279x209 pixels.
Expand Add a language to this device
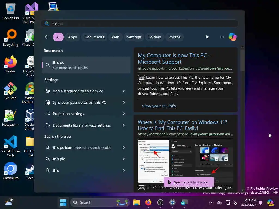pyautogui.click(x=124, y=91)
